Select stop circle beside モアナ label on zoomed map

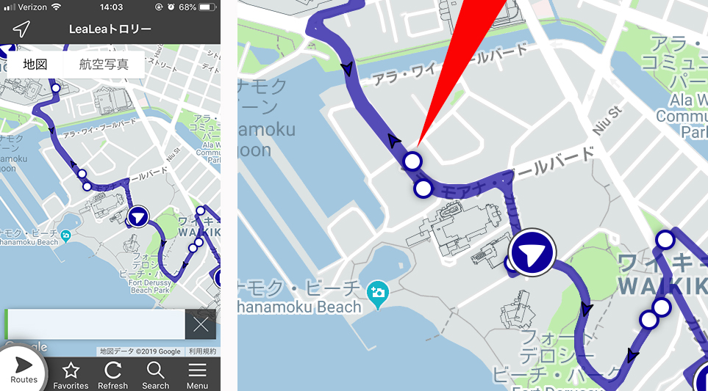[423, 189]
